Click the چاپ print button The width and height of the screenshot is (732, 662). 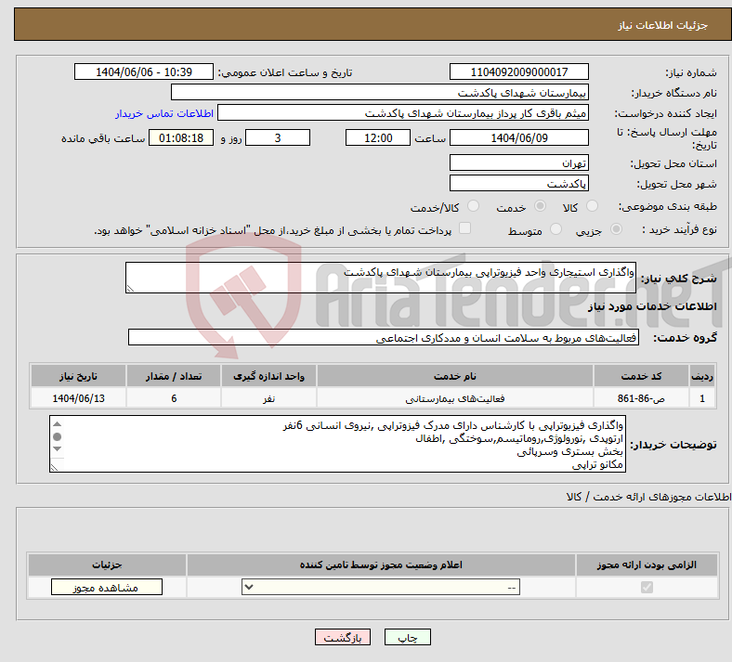pos(408,637)
